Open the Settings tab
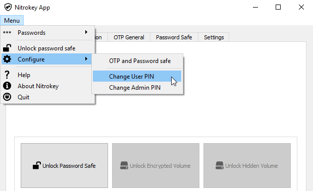This screenshot has height=191, width=313. point(214,37)
